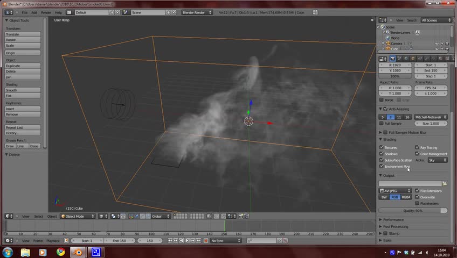
Task: Open the Texture properties tab icon
Action: pos(447,59)
